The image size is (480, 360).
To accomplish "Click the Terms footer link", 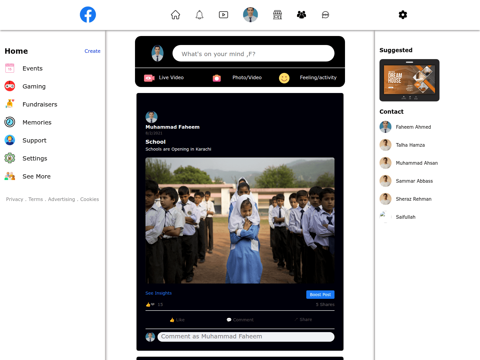I will point(36,199).
